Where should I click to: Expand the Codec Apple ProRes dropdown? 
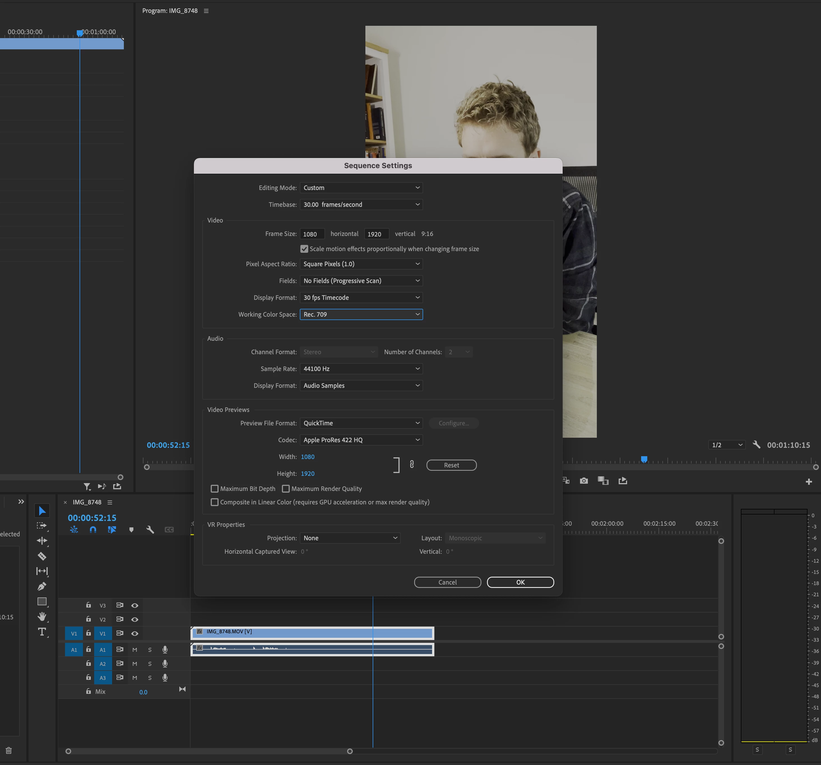click(x=361, y=440)
